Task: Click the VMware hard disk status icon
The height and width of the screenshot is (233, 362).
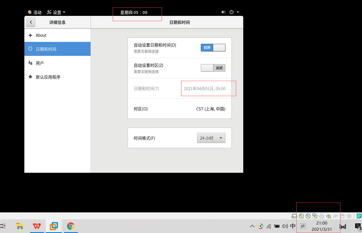Action: click(x=294, y=216)
